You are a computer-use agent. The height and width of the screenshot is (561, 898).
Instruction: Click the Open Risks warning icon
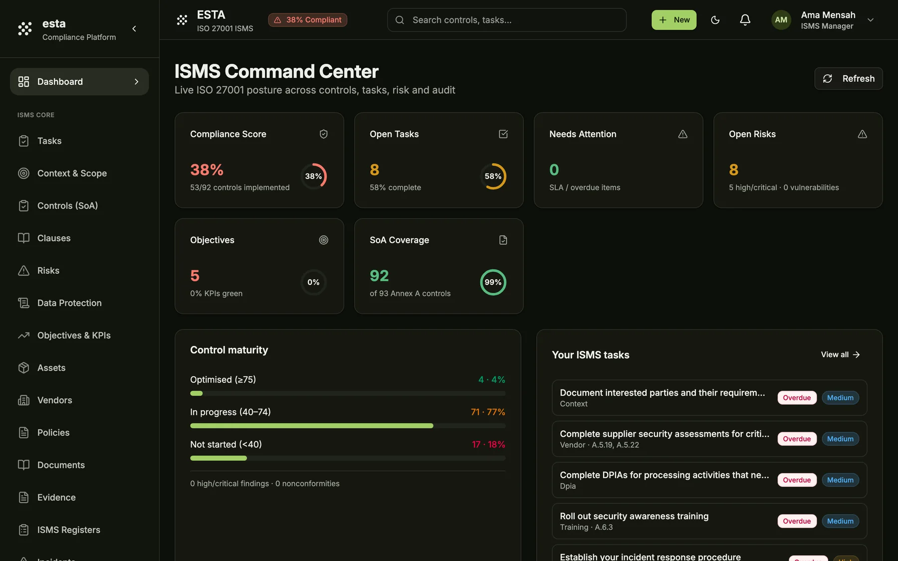(863, 134)
